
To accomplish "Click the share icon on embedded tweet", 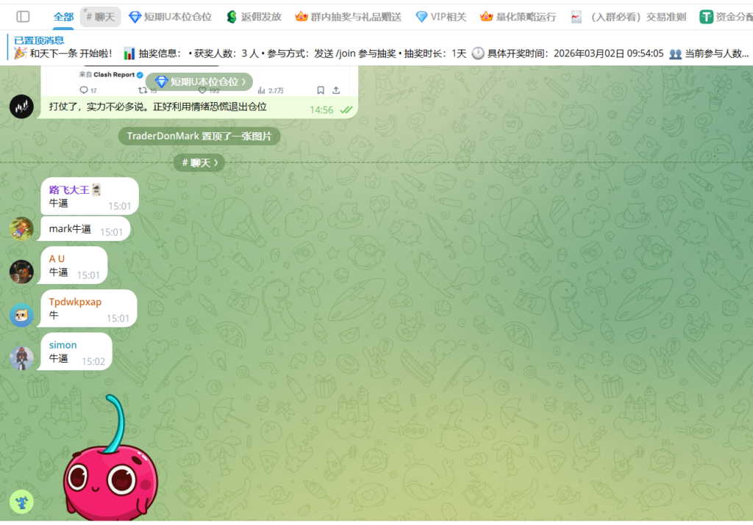I will [336, 90].
